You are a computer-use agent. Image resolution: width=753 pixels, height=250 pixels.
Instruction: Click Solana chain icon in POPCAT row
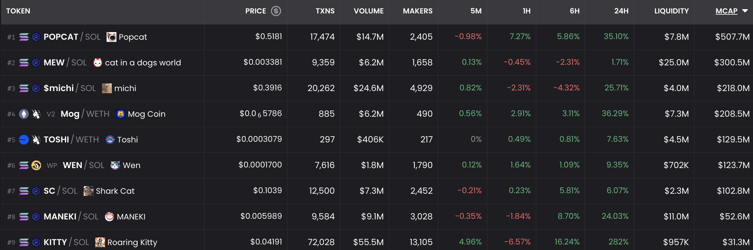(x=24, y=37)
